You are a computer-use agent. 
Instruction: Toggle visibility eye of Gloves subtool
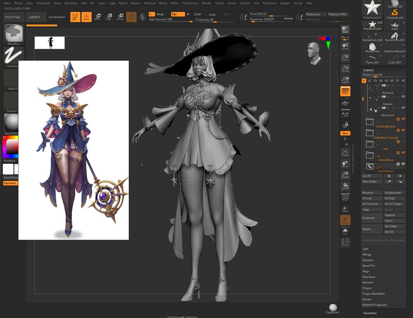click(403, 97)
